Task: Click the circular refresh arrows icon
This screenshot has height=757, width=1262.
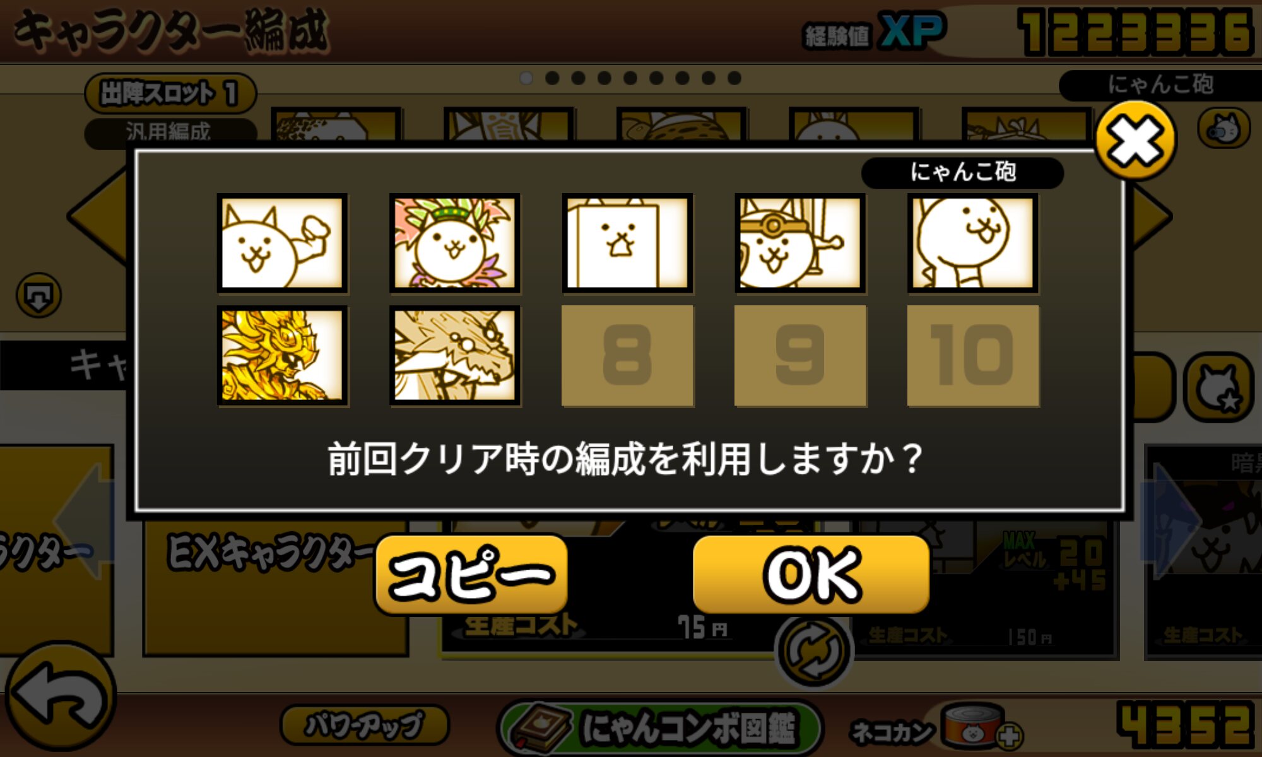Action: pos(813,652)
